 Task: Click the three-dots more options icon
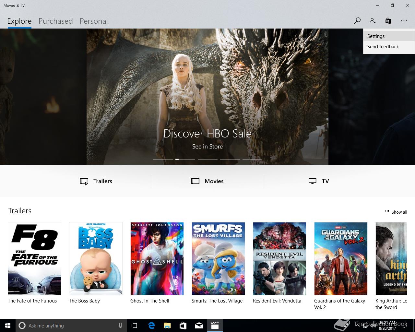[x=404, y=21]
